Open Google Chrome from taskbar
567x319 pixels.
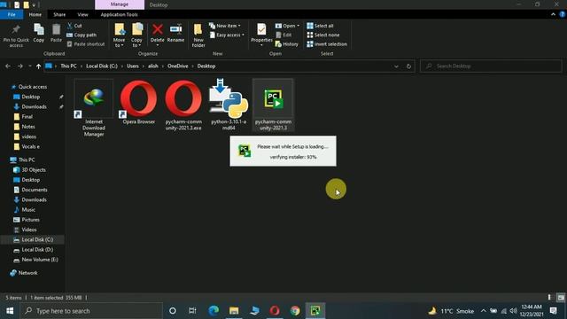[295, 311]
